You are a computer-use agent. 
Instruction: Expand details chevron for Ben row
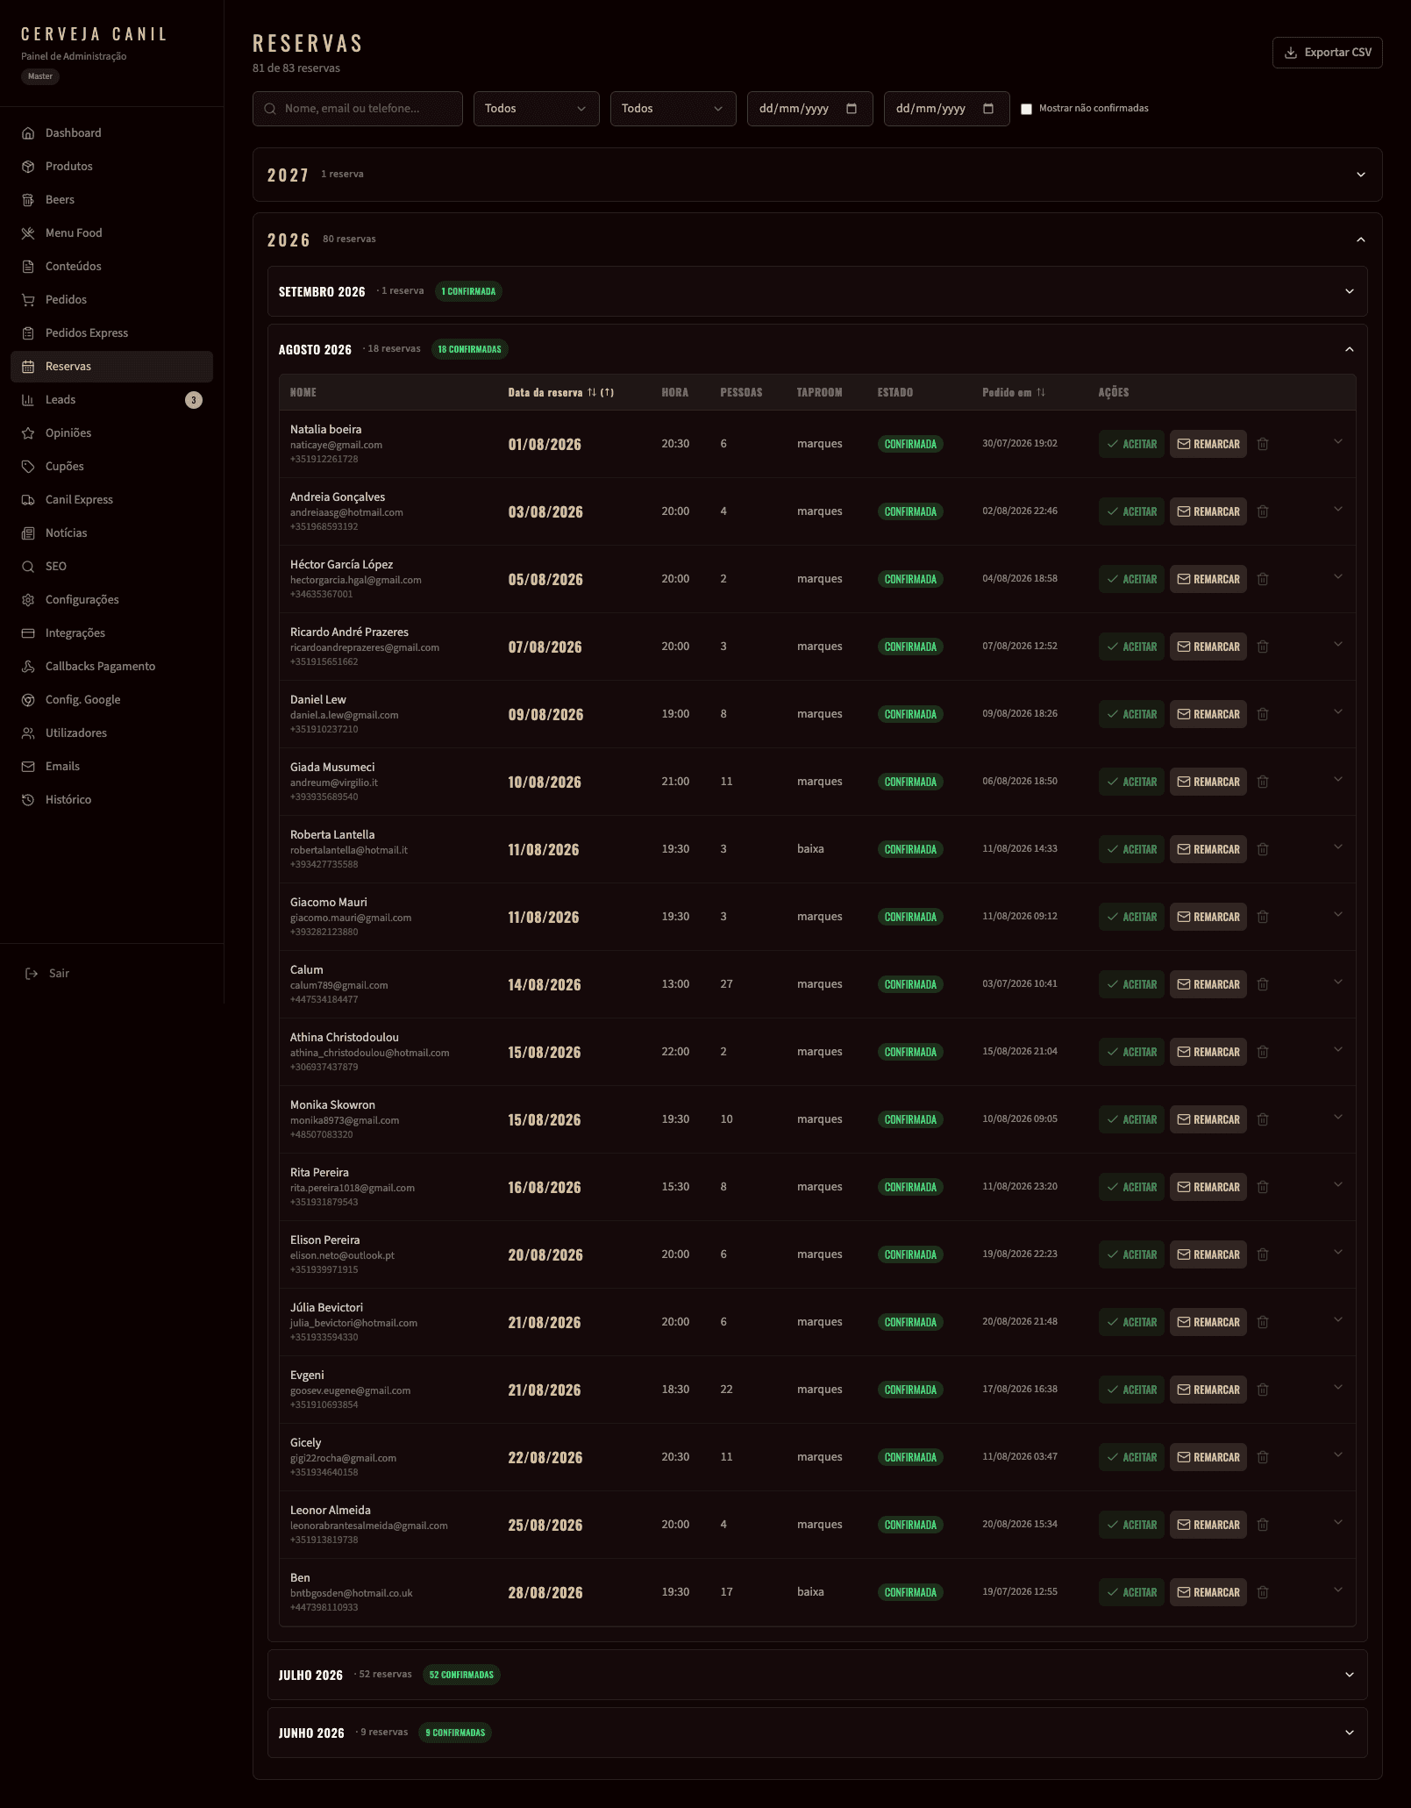(x=1338, y=1590)
